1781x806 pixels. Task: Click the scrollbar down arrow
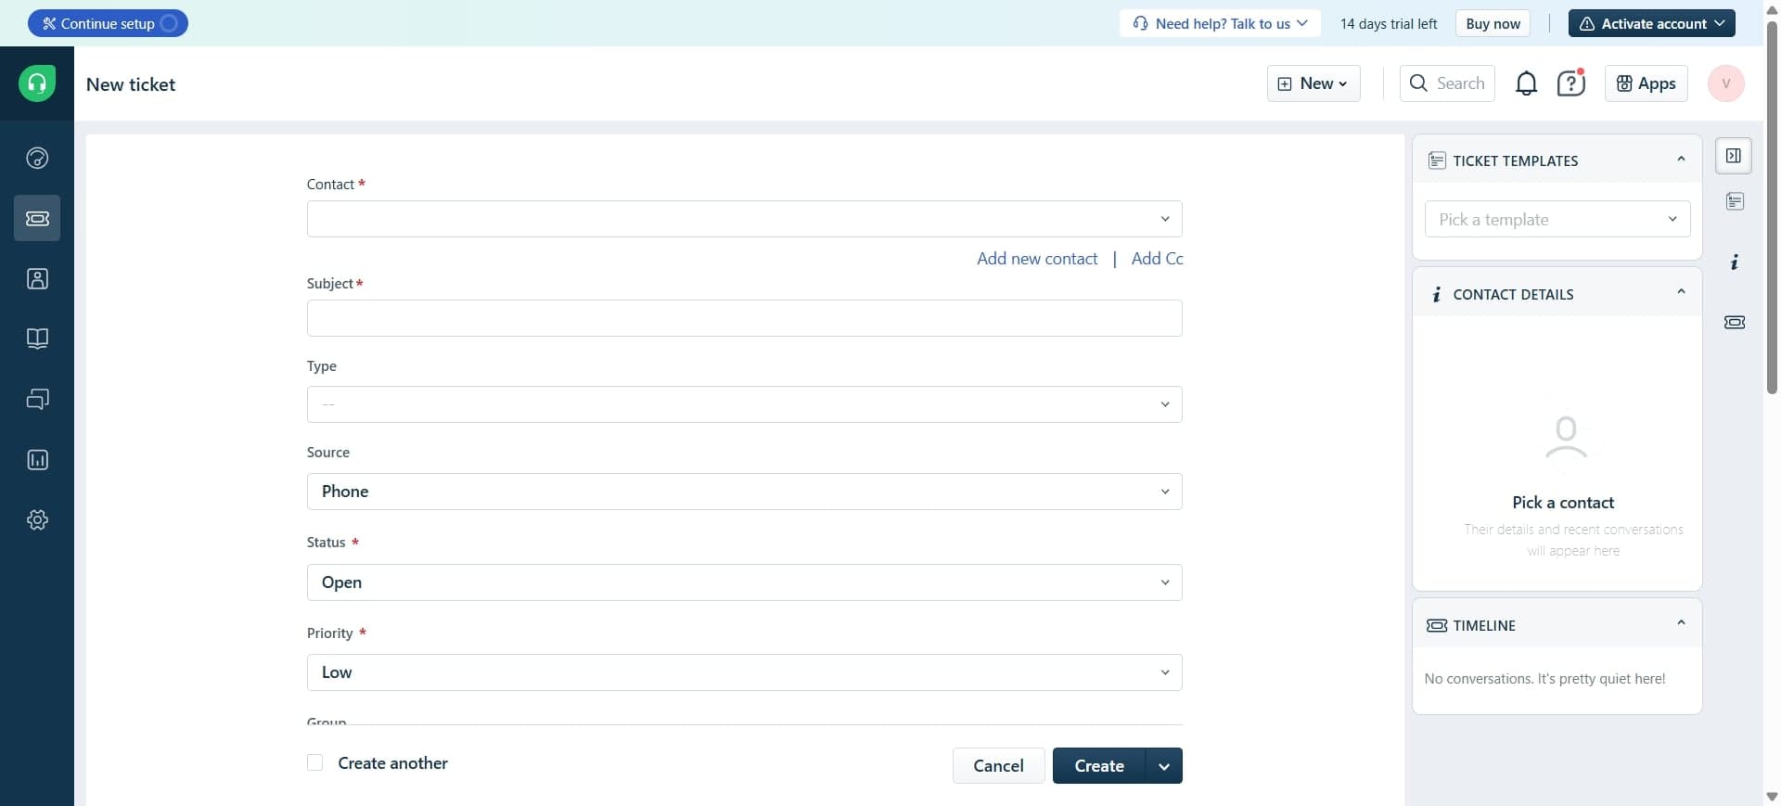1772,797
